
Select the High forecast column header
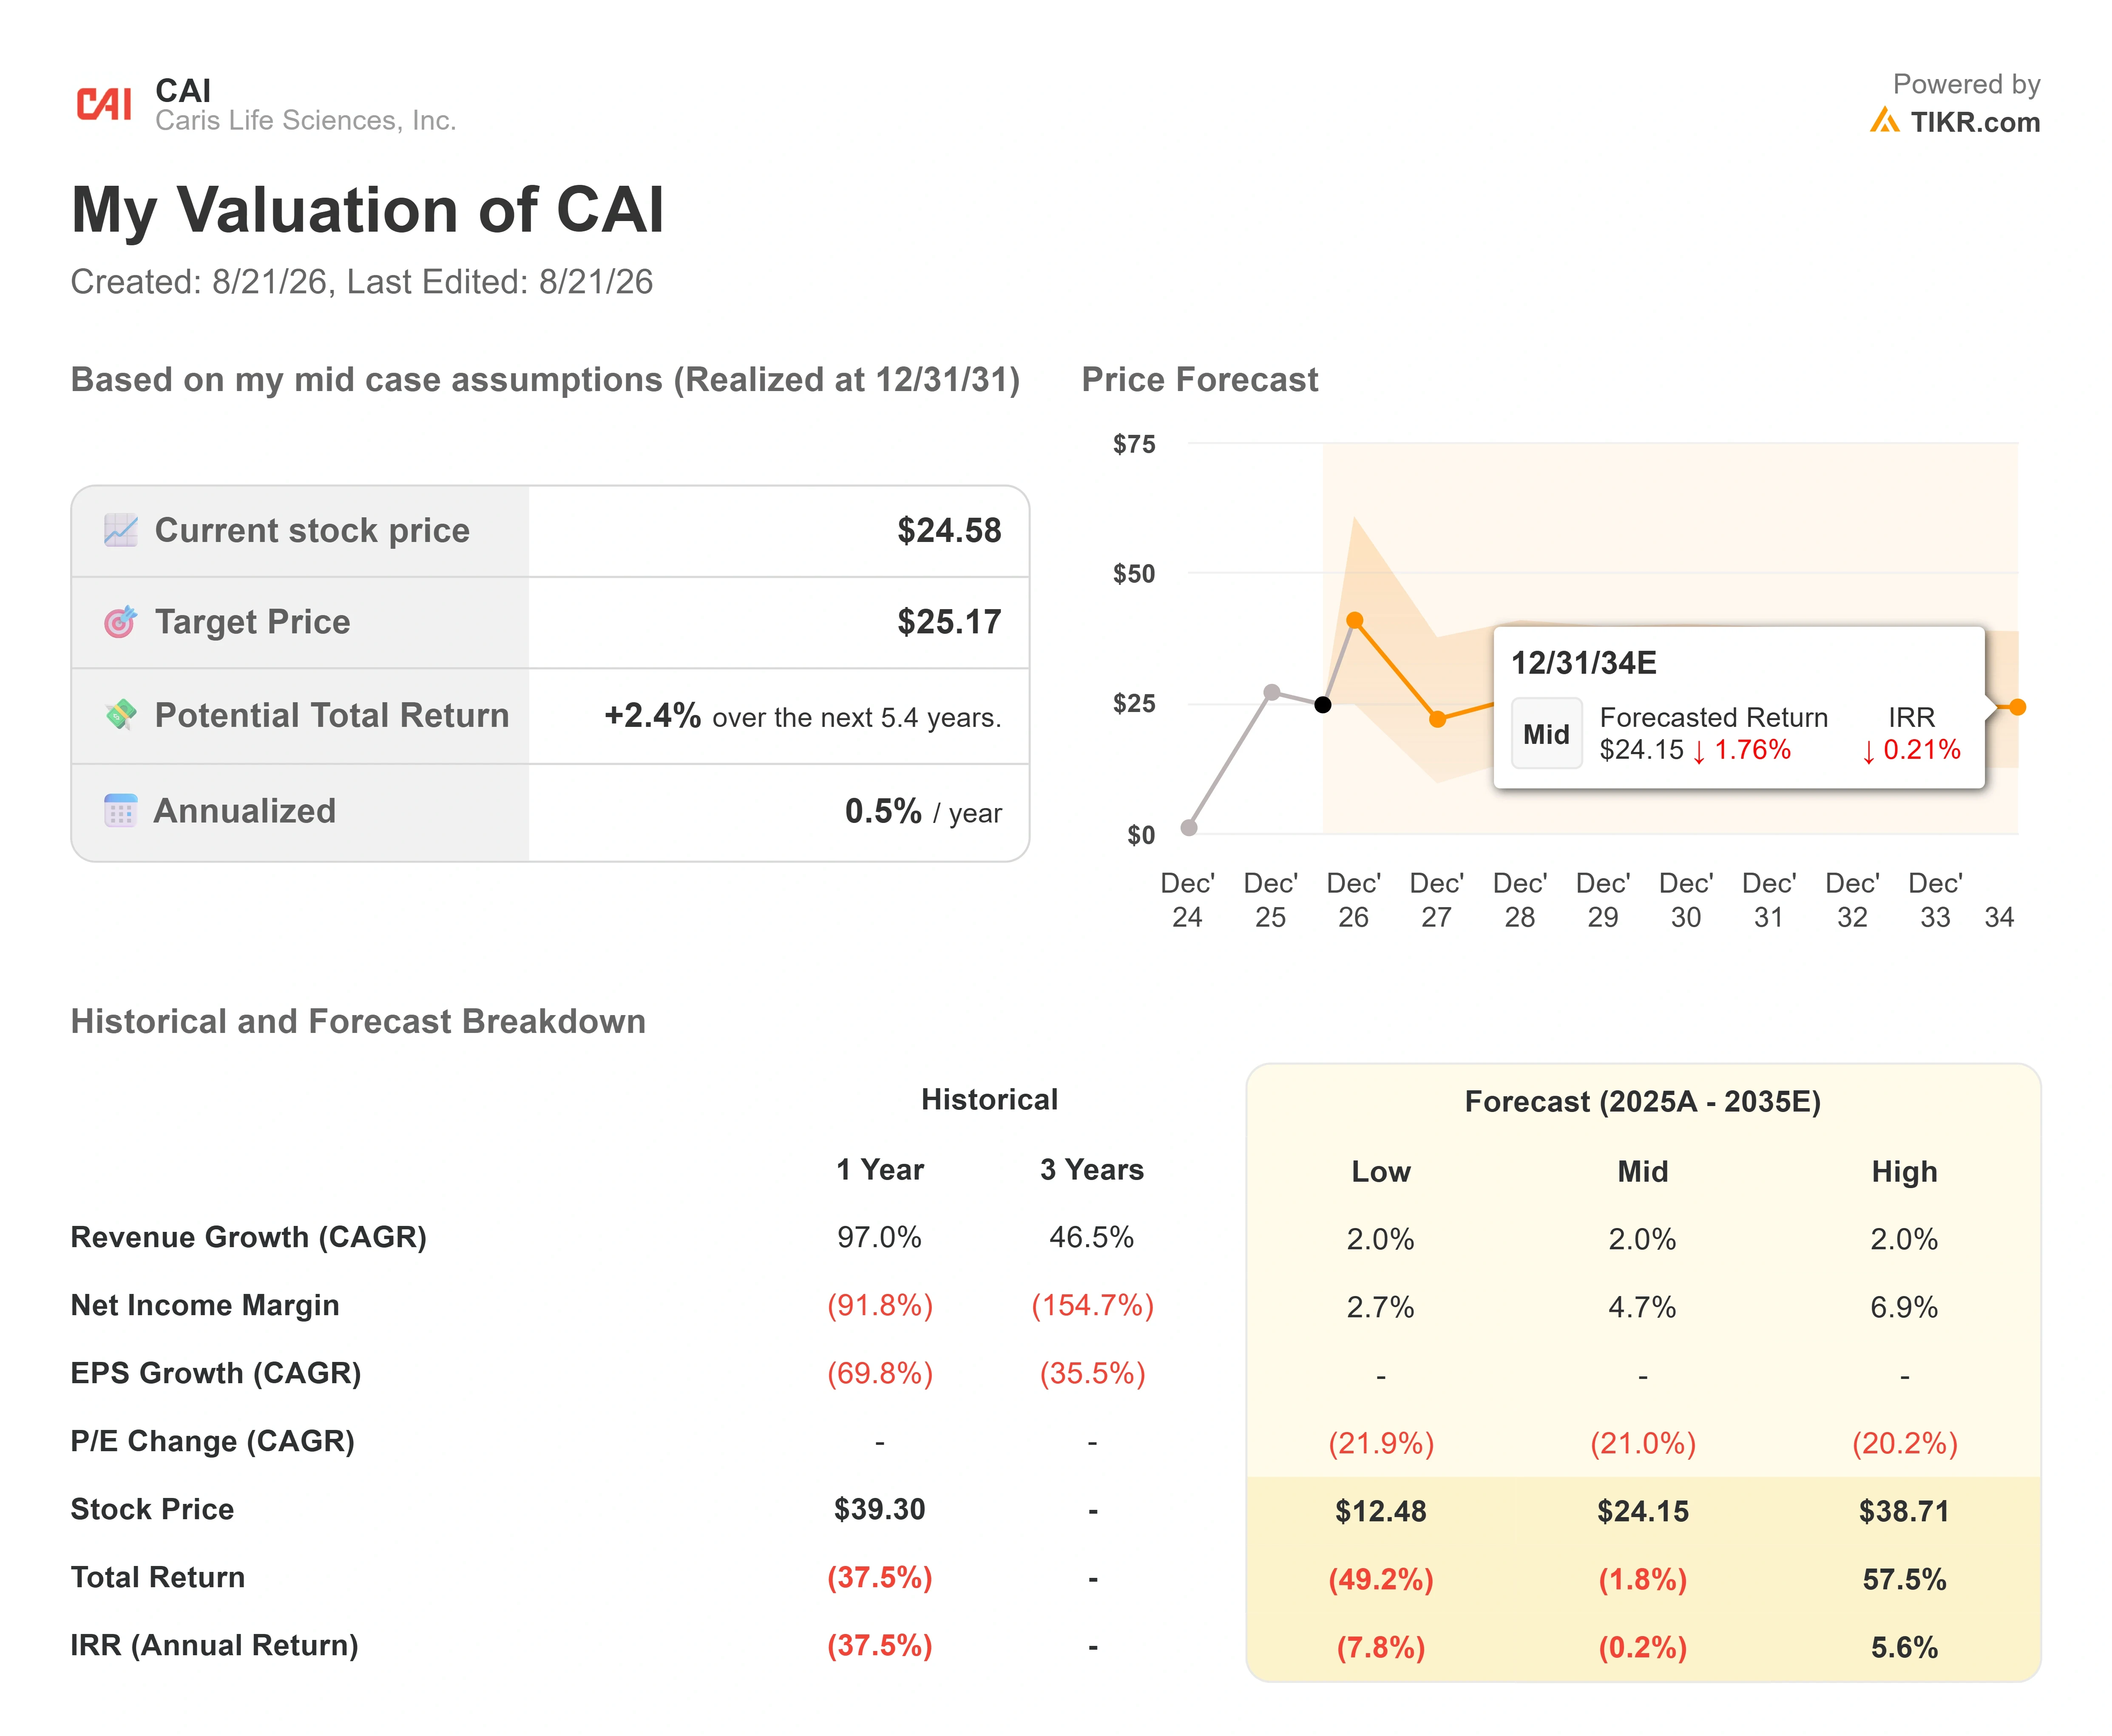click(1904, 1171)
